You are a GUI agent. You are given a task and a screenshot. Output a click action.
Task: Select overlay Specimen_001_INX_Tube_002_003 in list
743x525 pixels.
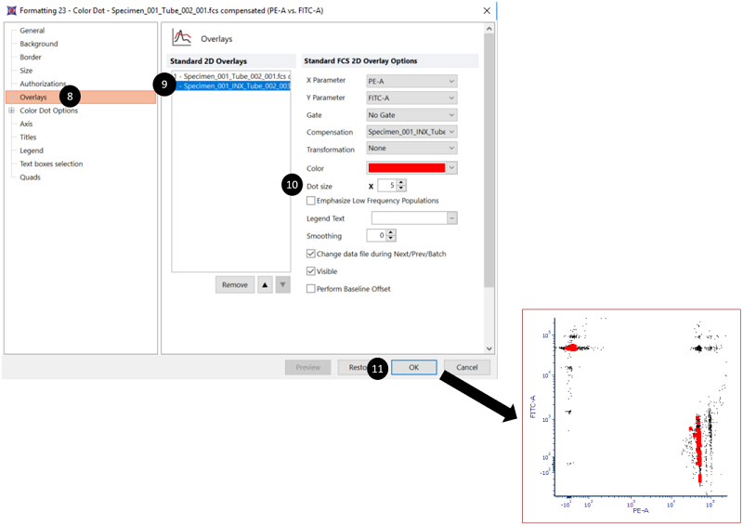point(231,85)
